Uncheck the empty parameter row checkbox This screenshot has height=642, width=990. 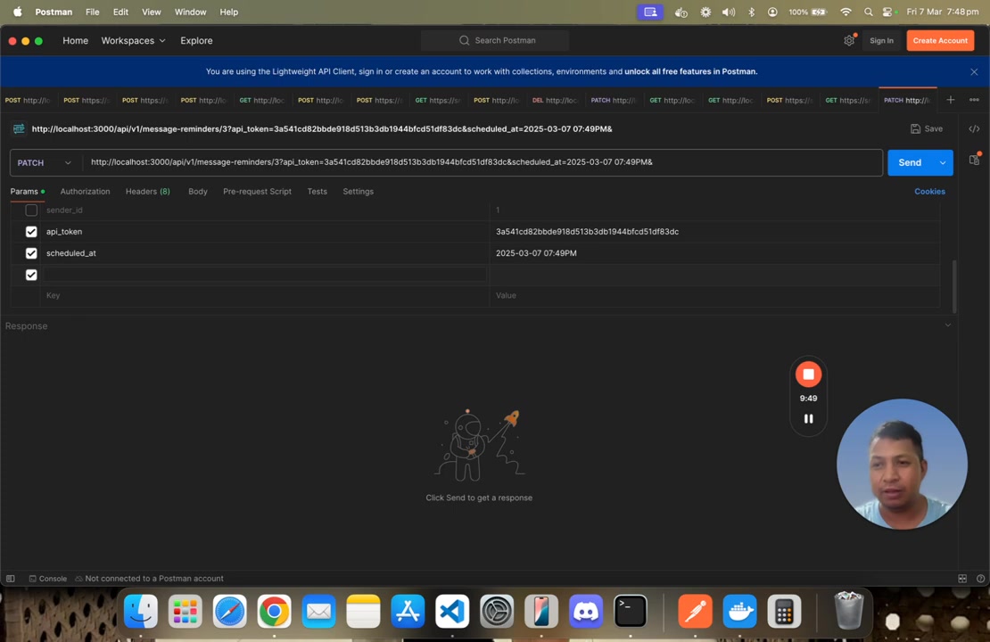point(31,275)
